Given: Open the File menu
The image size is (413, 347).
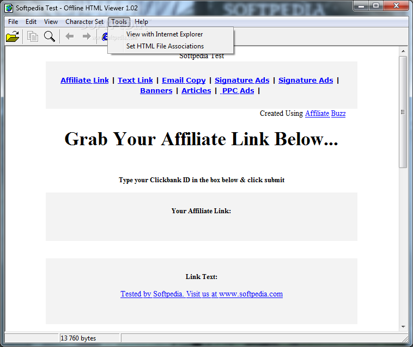Looking at the screenshot, I should (x=13, y=22).
